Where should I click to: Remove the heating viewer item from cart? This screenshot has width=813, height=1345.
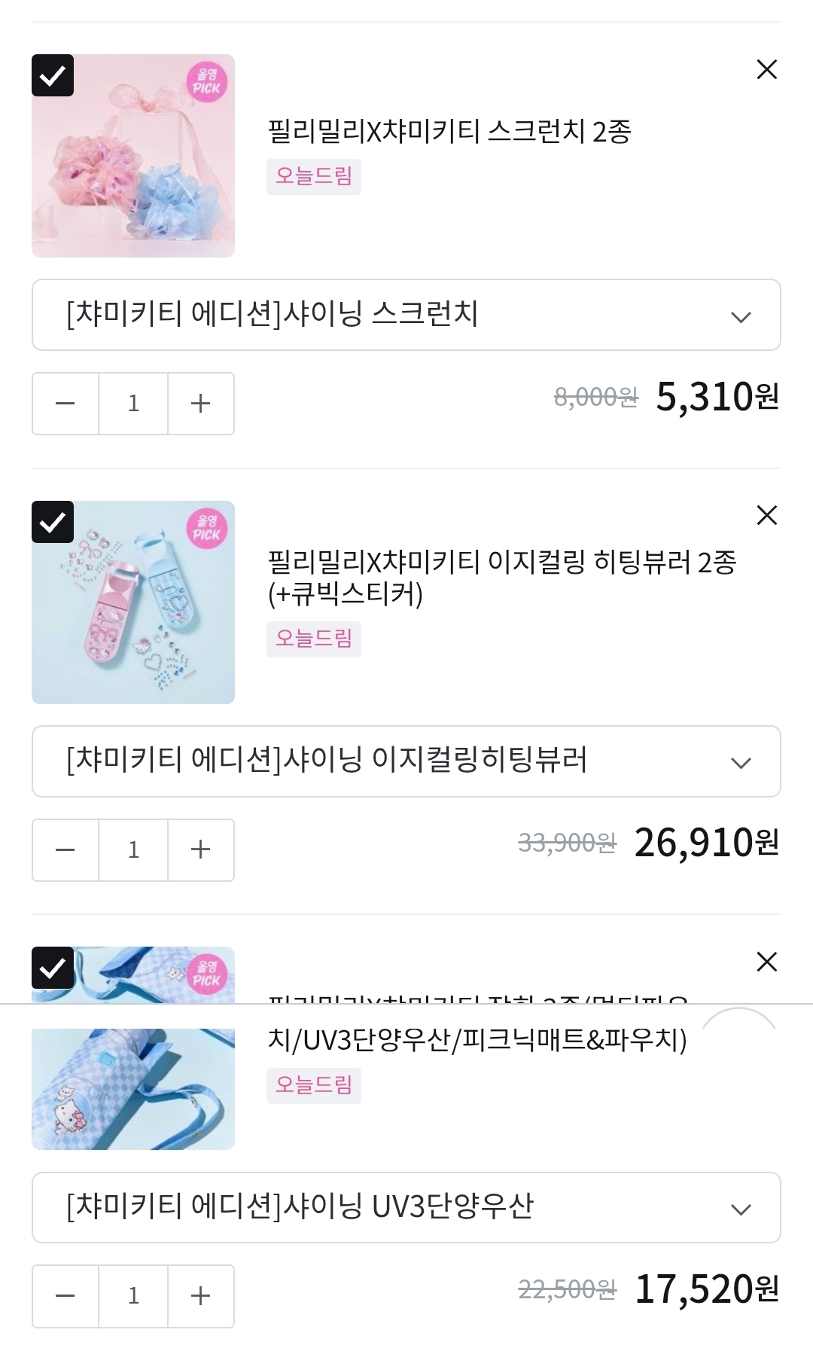pos(766,516)
